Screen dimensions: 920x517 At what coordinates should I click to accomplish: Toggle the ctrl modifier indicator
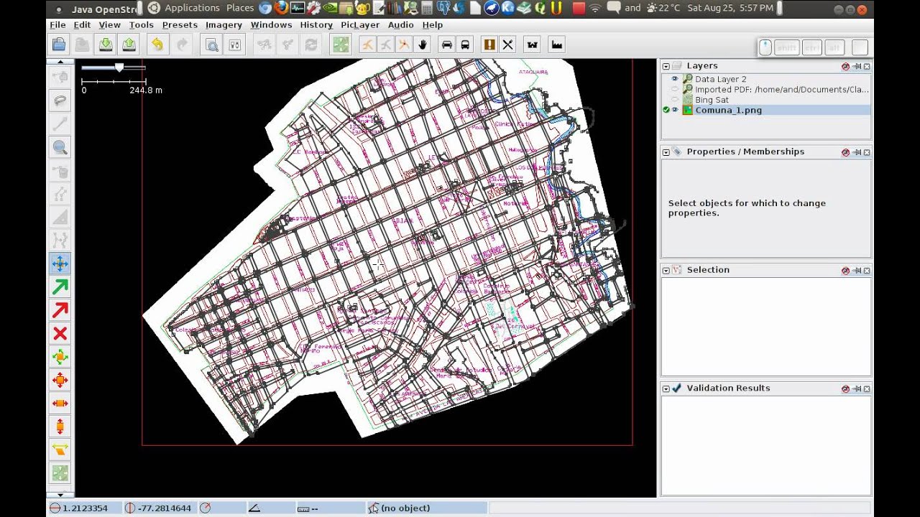[811, 48]
